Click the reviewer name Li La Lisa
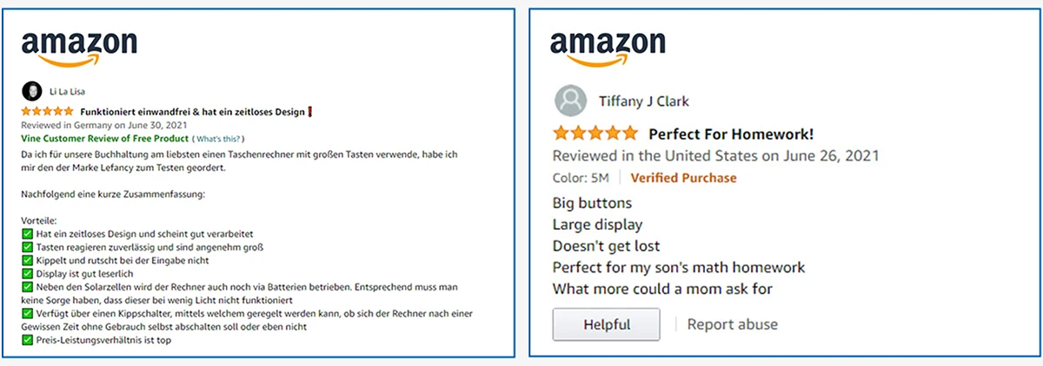Image resolution: width=1043 pixels, height=366 pixels. (x=68, y=90)
